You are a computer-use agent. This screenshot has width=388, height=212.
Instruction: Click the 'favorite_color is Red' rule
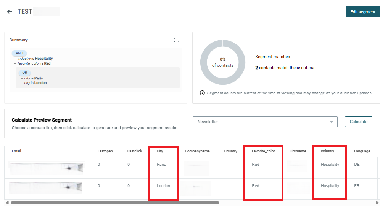click(x=34, y=63)
